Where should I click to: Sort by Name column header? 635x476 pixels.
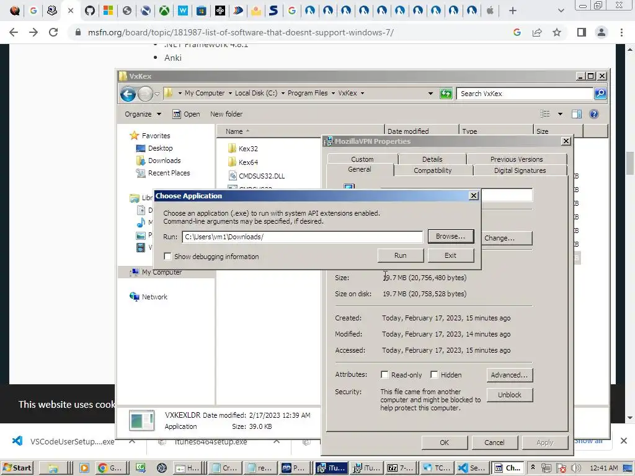(x=300, y=131)
